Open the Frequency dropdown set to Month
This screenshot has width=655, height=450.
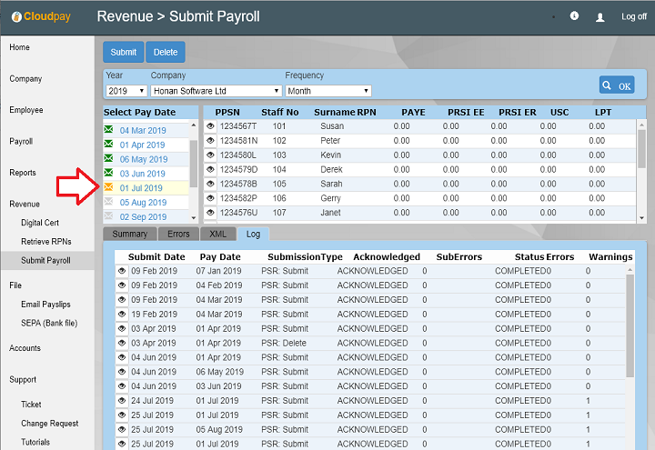pos(327,91)
